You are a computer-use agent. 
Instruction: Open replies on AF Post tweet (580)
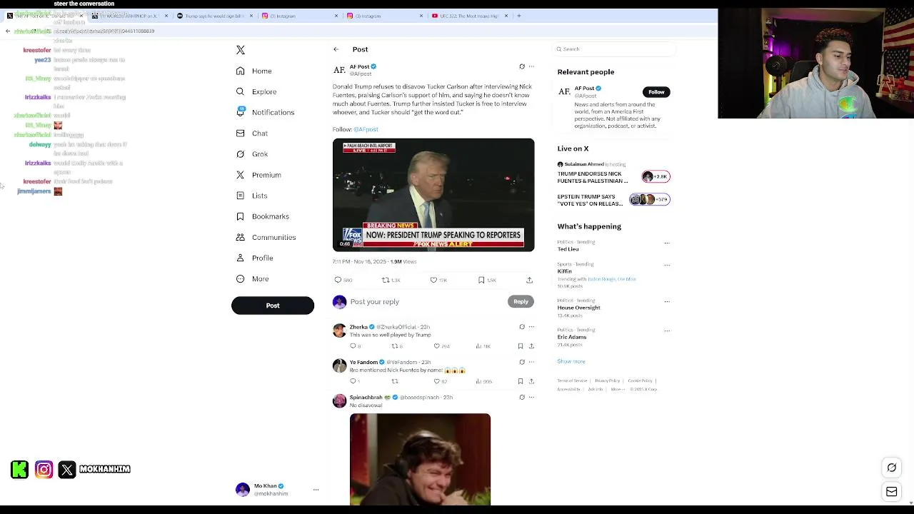click(x=343, y=280)
